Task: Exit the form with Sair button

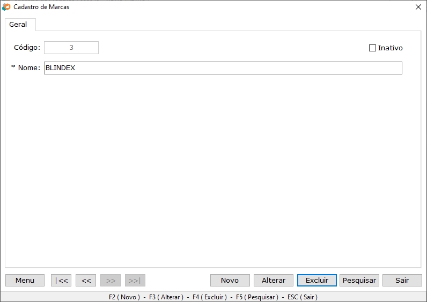Action: tap(402, 280)
